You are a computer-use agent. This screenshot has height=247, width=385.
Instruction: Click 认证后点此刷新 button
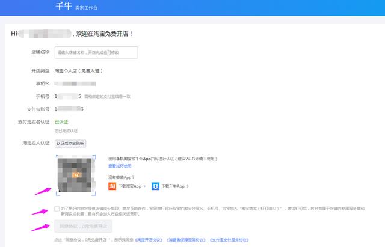(70, 144)
